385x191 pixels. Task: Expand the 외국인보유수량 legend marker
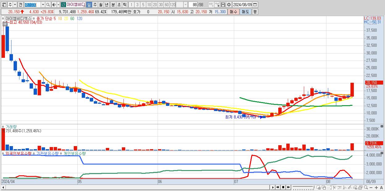tap(3, 153)
